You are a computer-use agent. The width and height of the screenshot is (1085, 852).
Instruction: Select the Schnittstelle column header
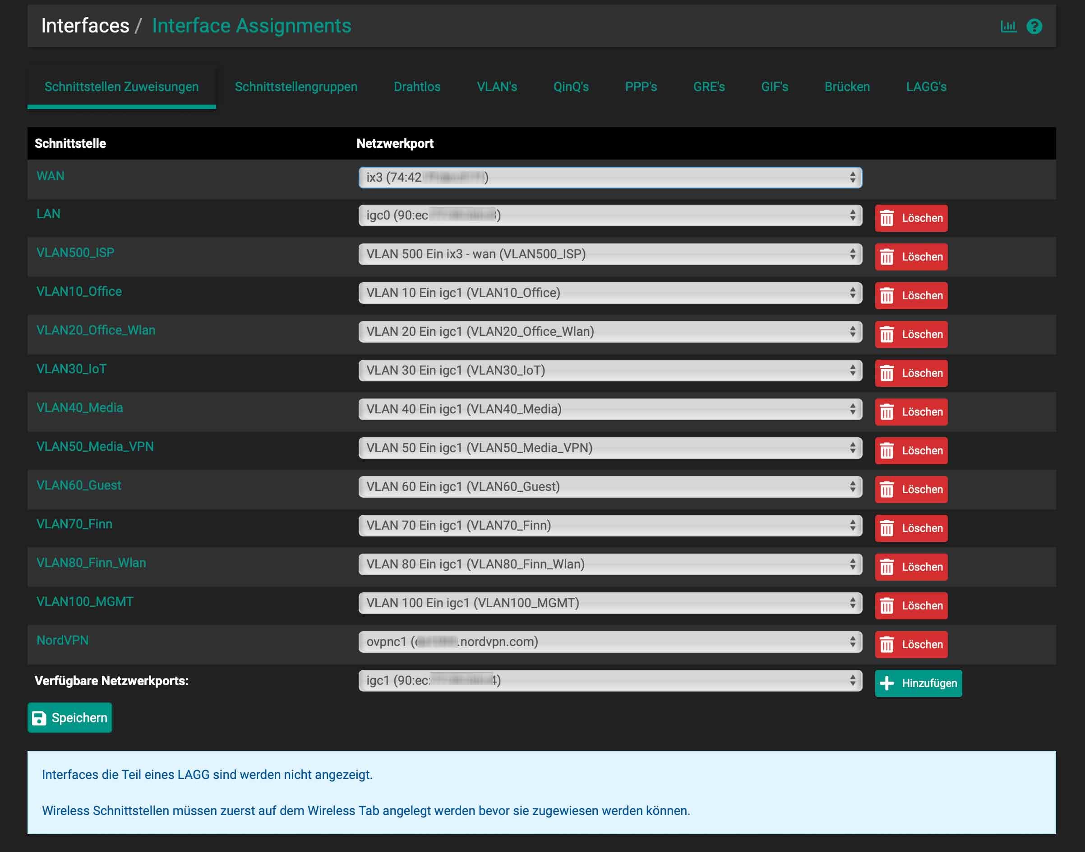click(x=70, y=143)
